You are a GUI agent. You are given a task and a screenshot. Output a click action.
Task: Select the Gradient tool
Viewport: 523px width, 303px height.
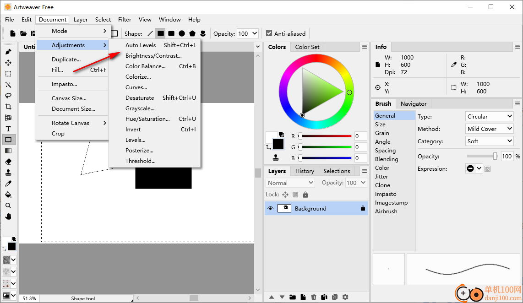[x=8, y=151]
